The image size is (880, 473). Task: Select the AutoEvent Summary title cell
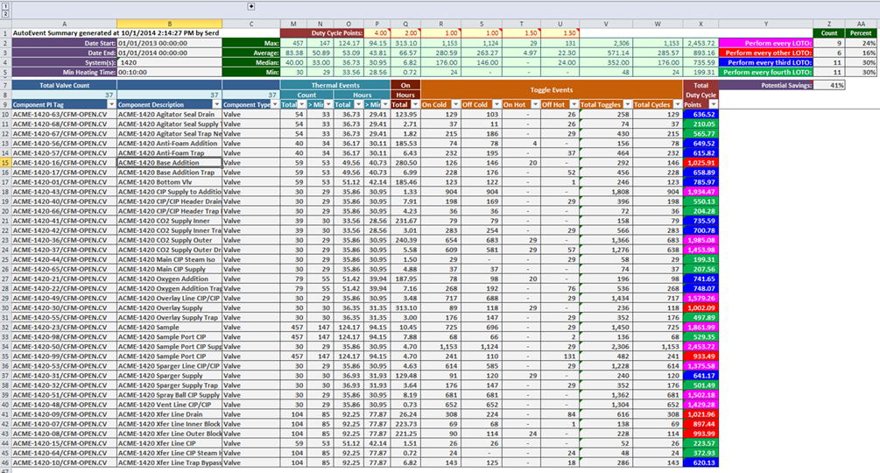point(116,33)
